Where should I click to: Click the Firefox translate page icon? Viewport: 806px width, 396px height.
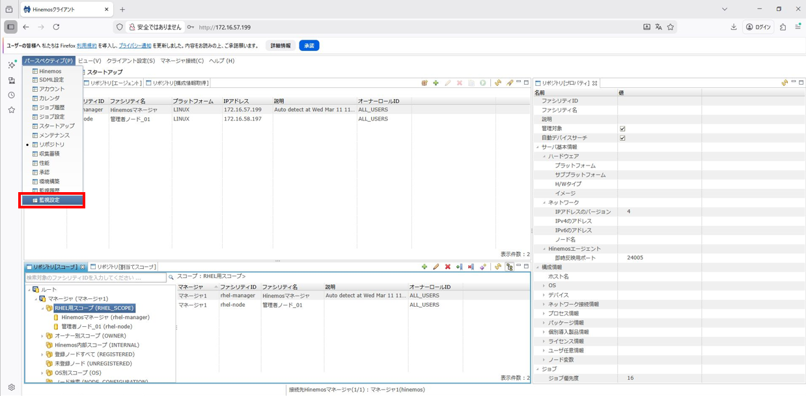point(658,27)
